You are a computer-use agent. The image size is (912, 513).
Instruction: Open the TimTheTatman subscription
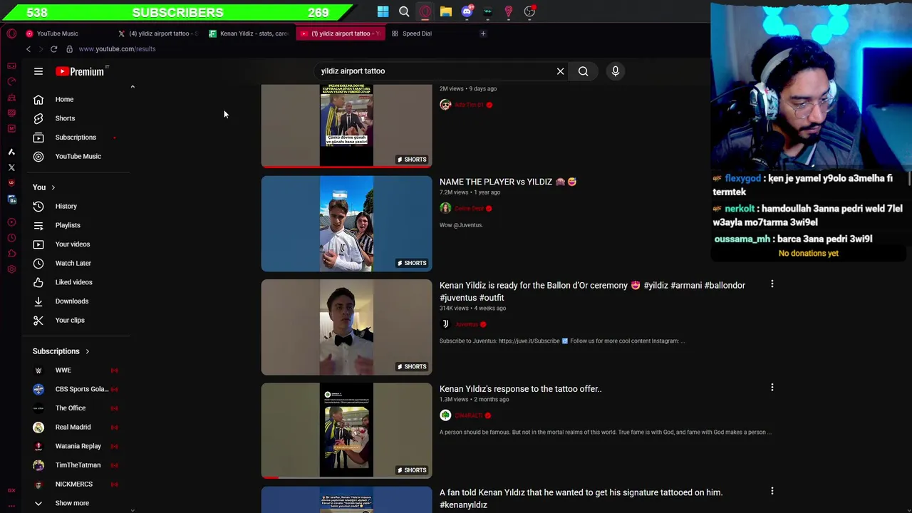point(75,465)
